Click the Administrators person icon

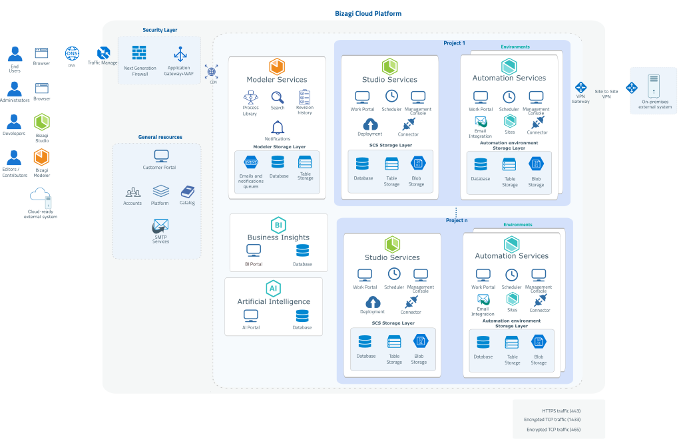[x=15, y=89]
